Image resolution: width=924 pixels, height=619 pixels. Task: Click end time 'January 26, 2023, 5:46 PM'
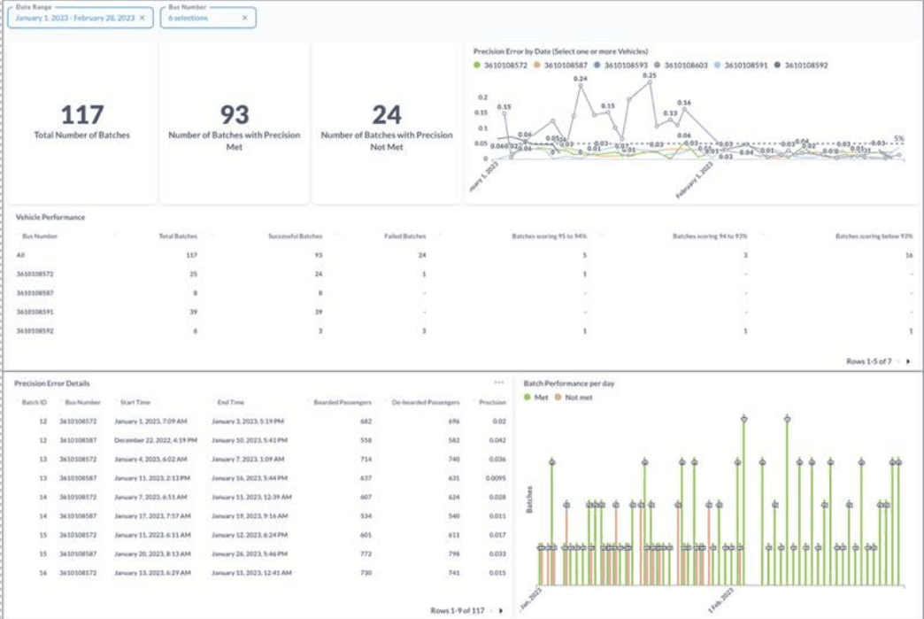pos(250,554)
